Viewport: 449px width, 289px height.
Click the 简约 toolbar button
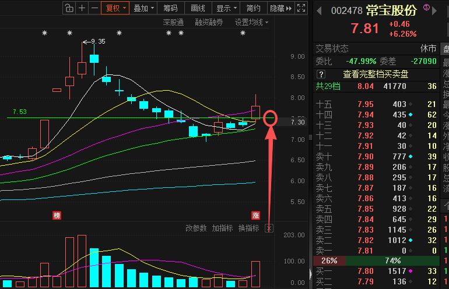253,8
